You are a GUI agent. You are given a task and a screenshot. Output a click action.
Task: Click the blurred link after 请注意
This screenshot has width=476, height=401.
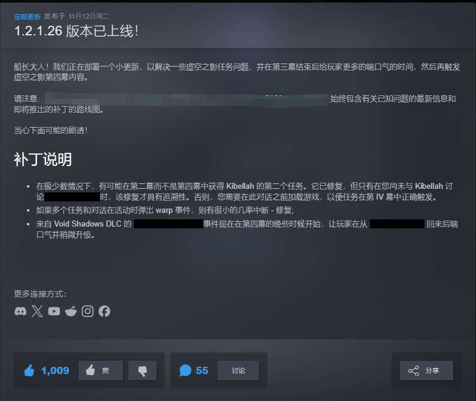(186, 99)
